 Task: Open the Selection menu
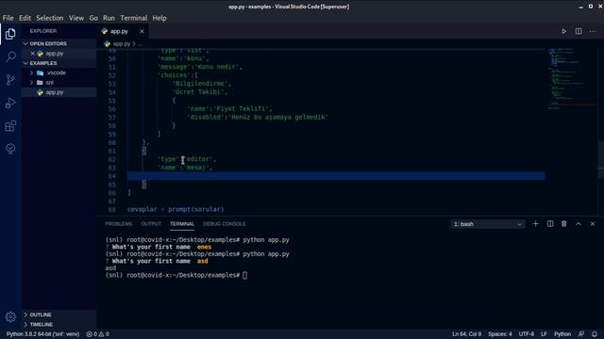[50, 18]
